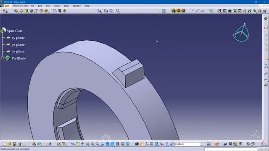Click the Create Multi-View icon
The image size is (269, 151).
pyautogui.click(x=108, y=144)
